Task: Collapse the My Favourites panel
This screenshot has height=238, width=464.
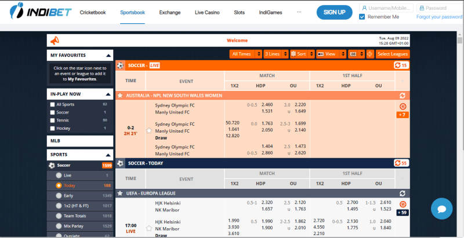Action: [x=108, y=55]
